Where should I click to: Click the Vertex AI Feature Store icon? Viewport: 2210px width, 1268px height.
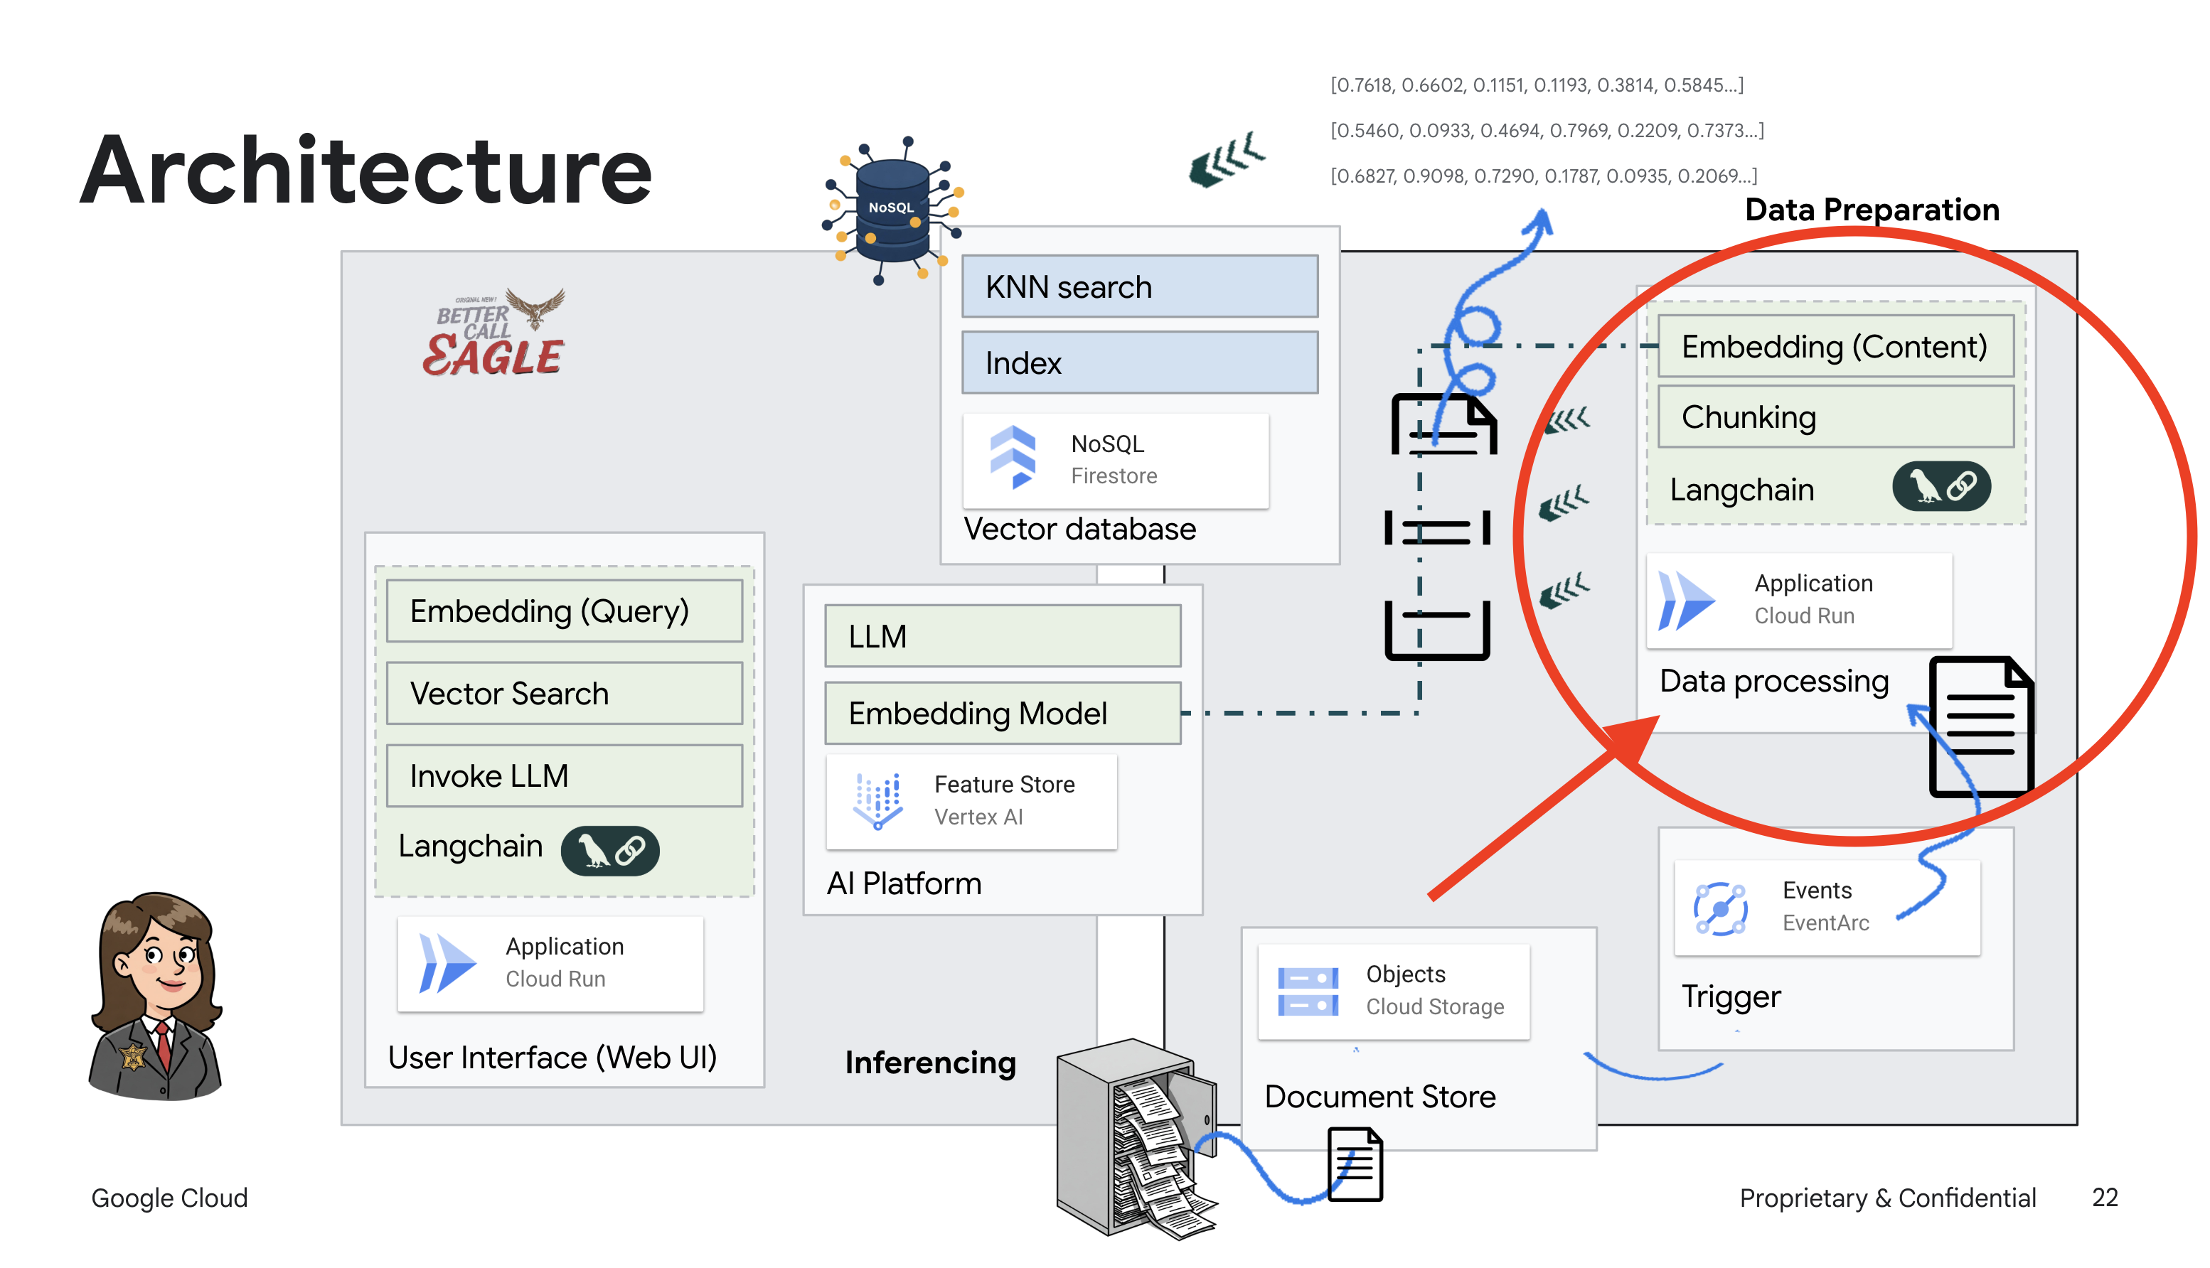click(x=878, y=800)
